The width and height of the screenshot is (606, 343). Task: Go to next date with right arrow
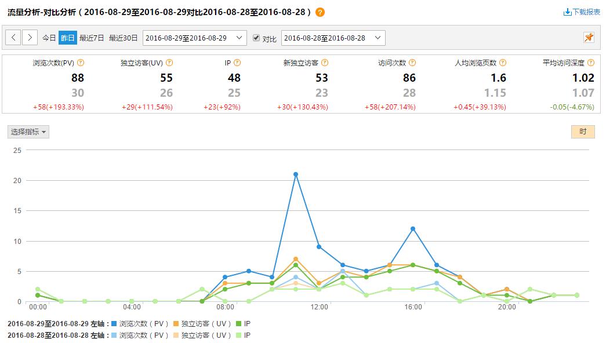(x=30, y=38)
